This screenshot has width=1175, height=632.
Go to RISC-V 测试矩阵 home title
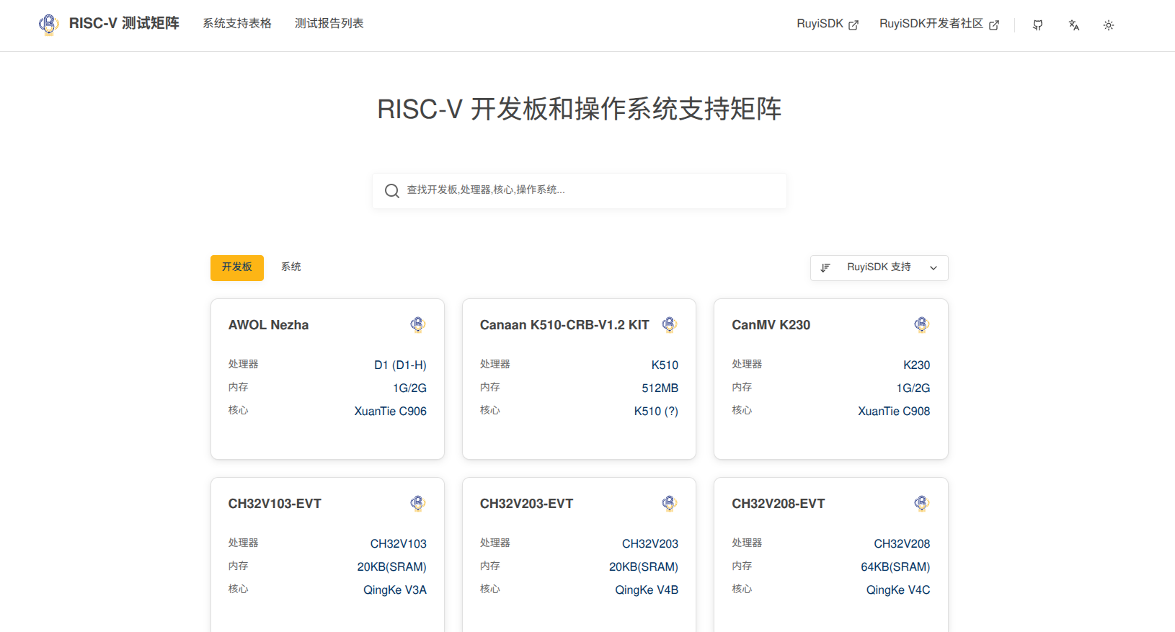124,24
